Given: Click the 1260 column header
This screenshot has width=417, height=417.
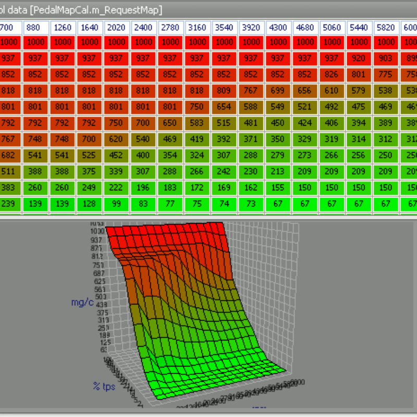Looking at the screenshot, I should (63, 28).
